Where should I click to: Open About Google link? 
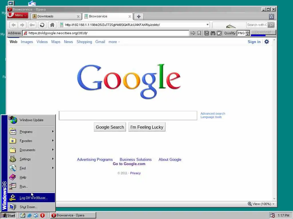pos(170,160)
